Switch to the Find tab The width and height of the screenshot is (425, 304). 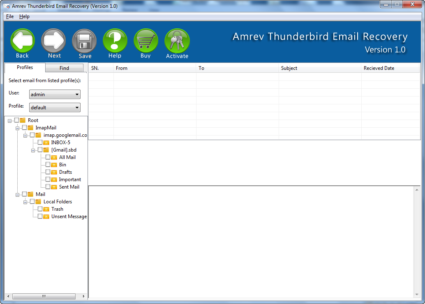tap(64, 68)
